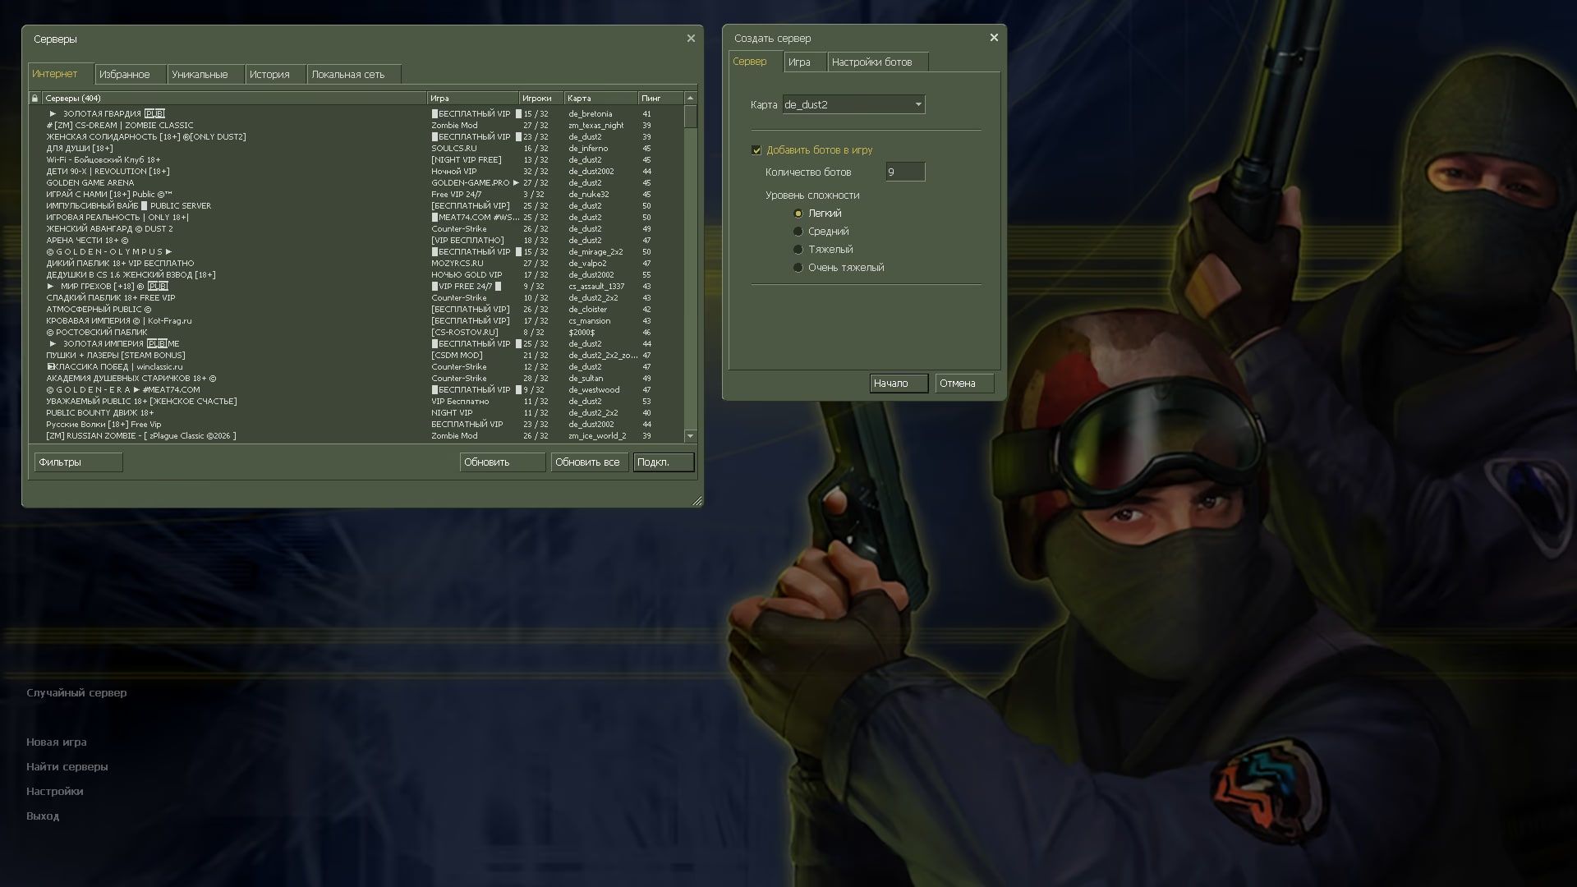The width and height of the screenshot is (1577, 887).
Task: Sort servers by Пинг column
Action: pos(660,98)
